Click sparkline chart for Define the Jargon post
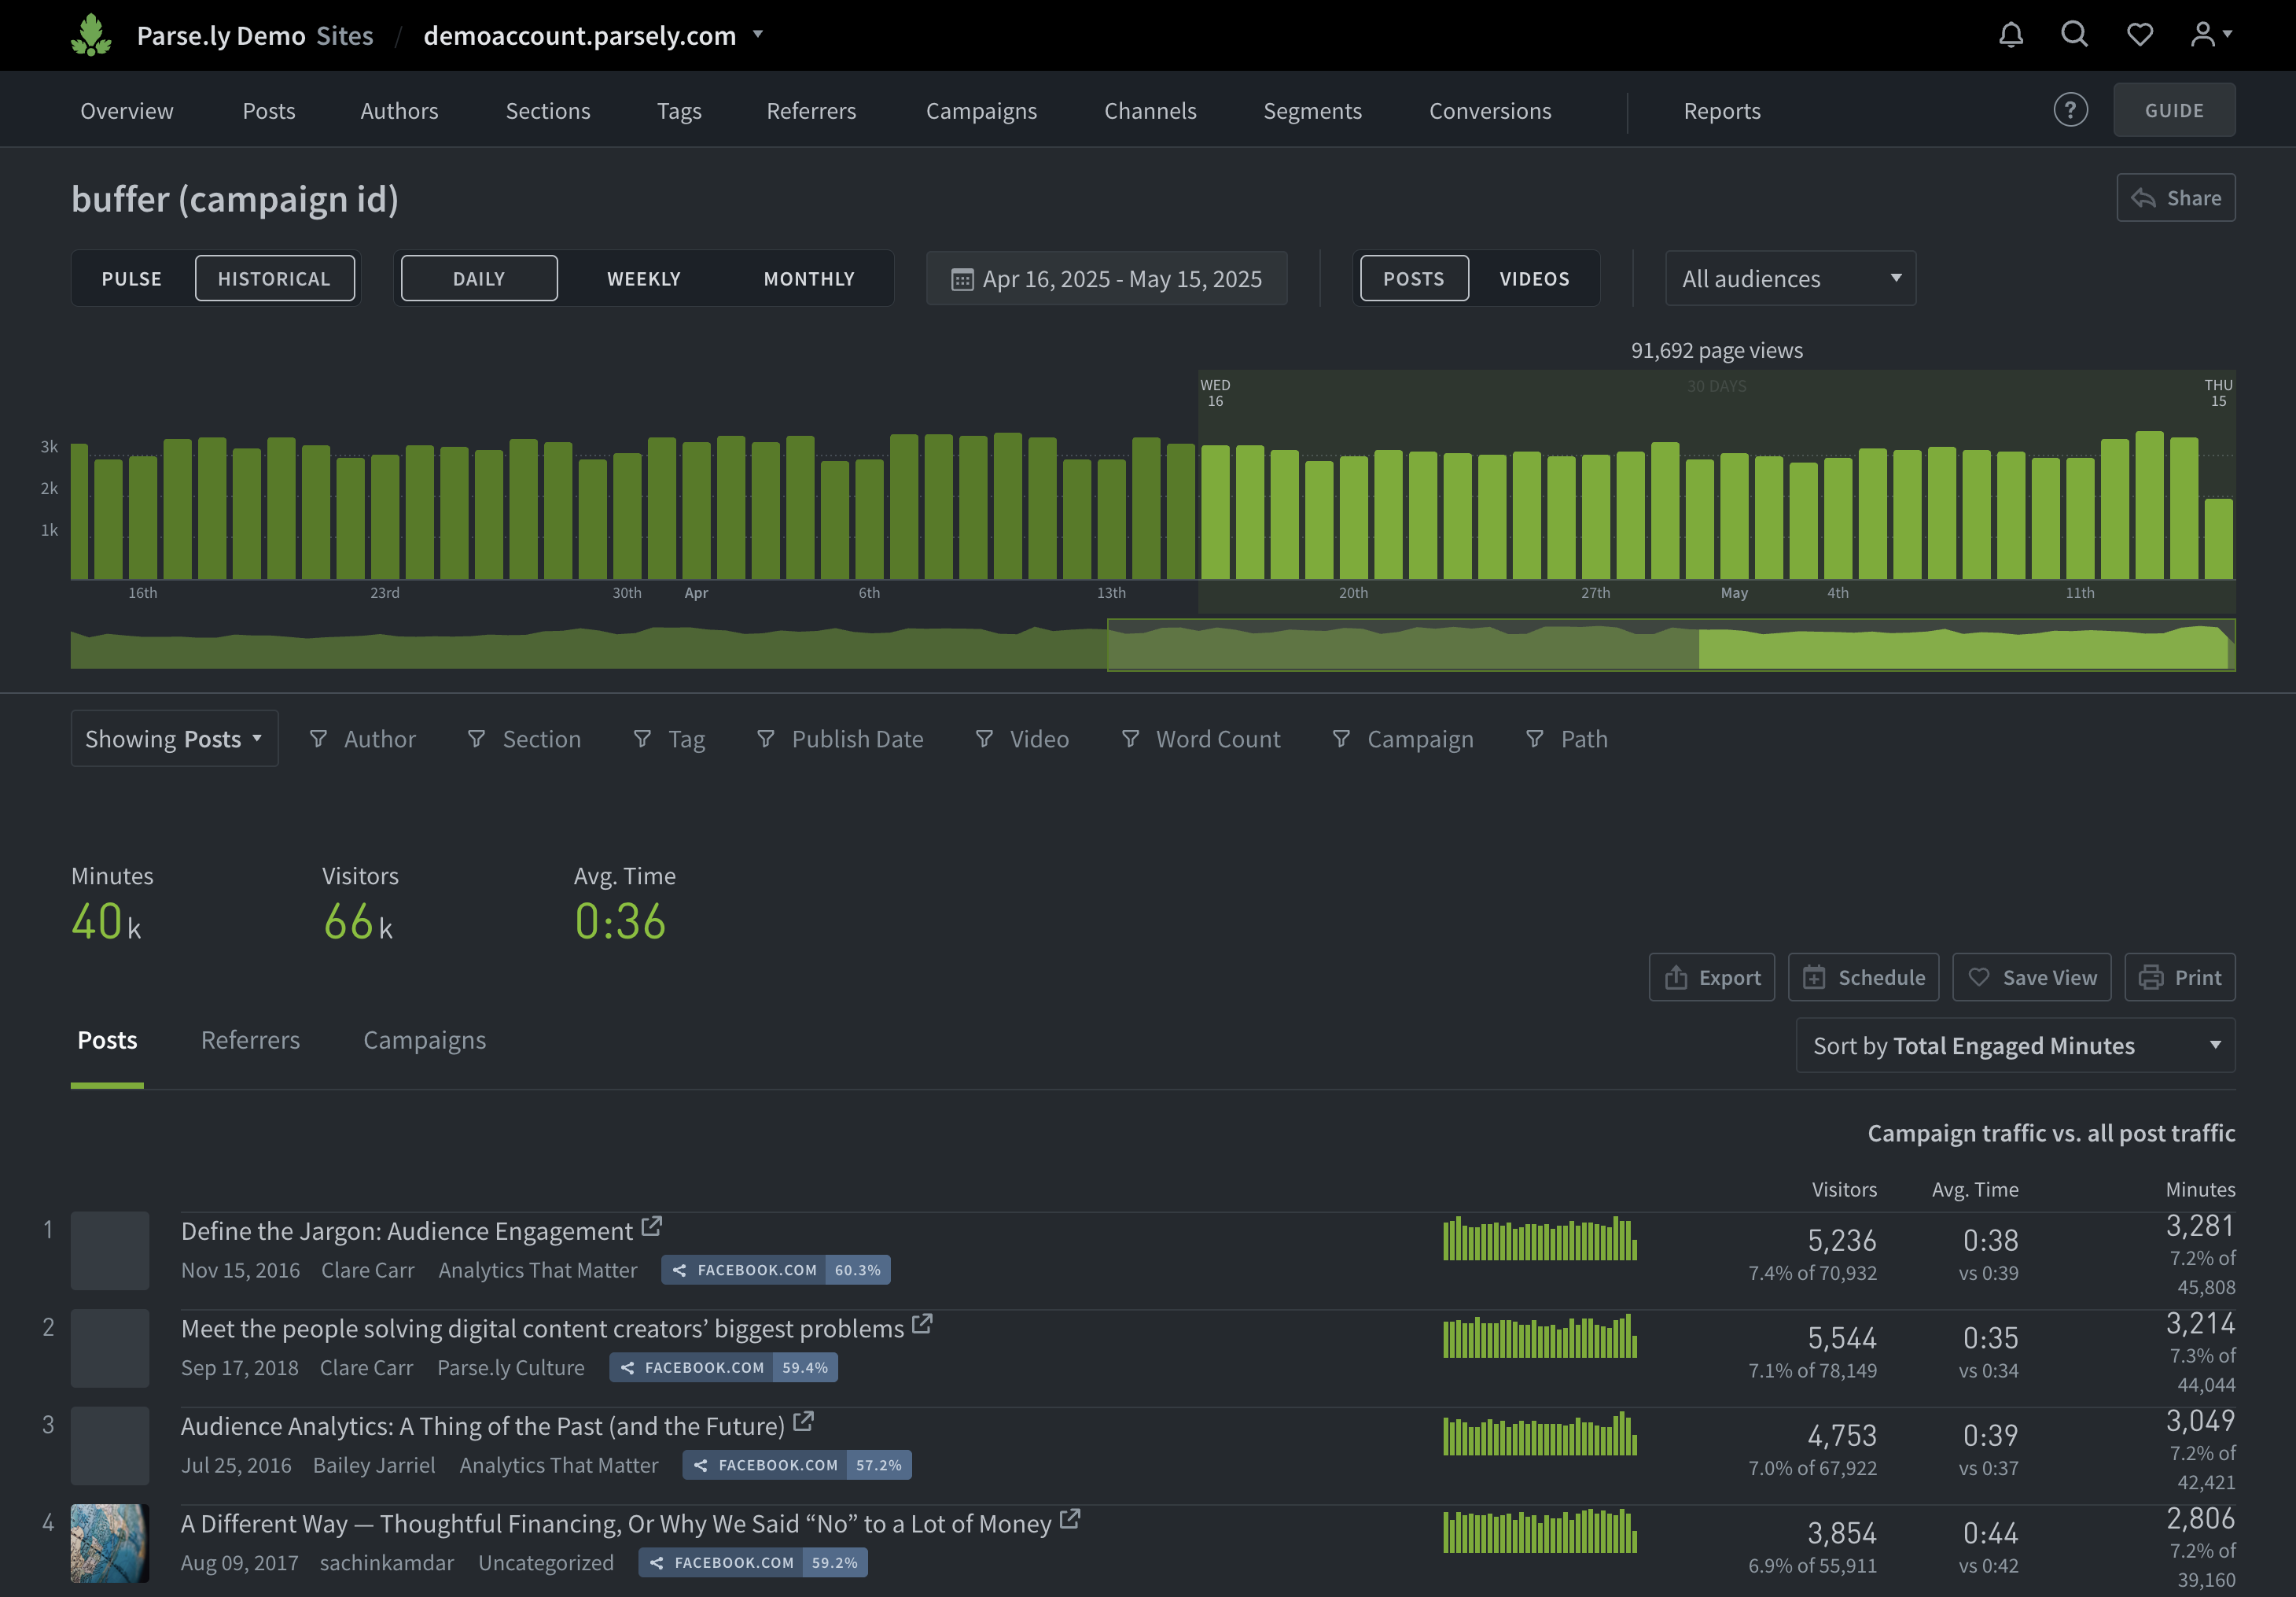The width and height of the screenshot is (2296, 1597). 1540,1237
